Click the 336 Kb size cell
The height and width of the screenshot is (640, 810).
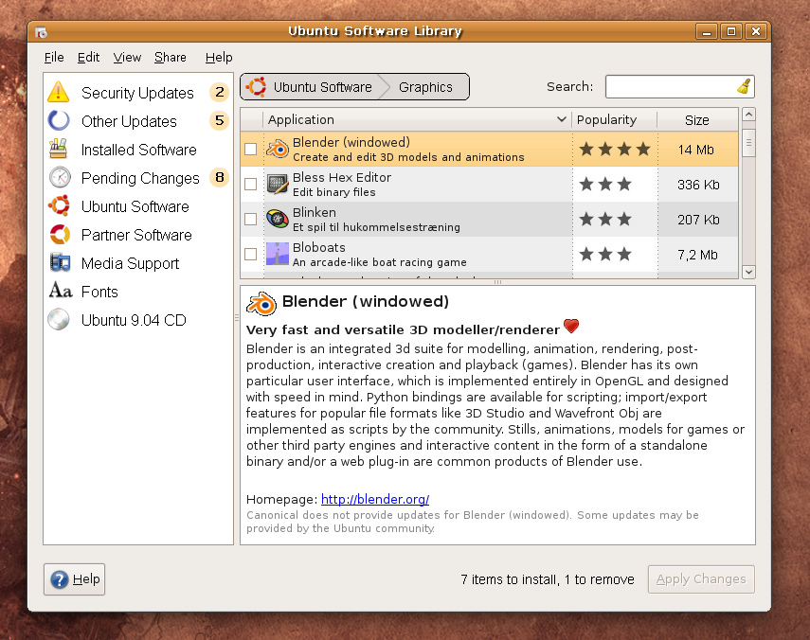[698, 185]
